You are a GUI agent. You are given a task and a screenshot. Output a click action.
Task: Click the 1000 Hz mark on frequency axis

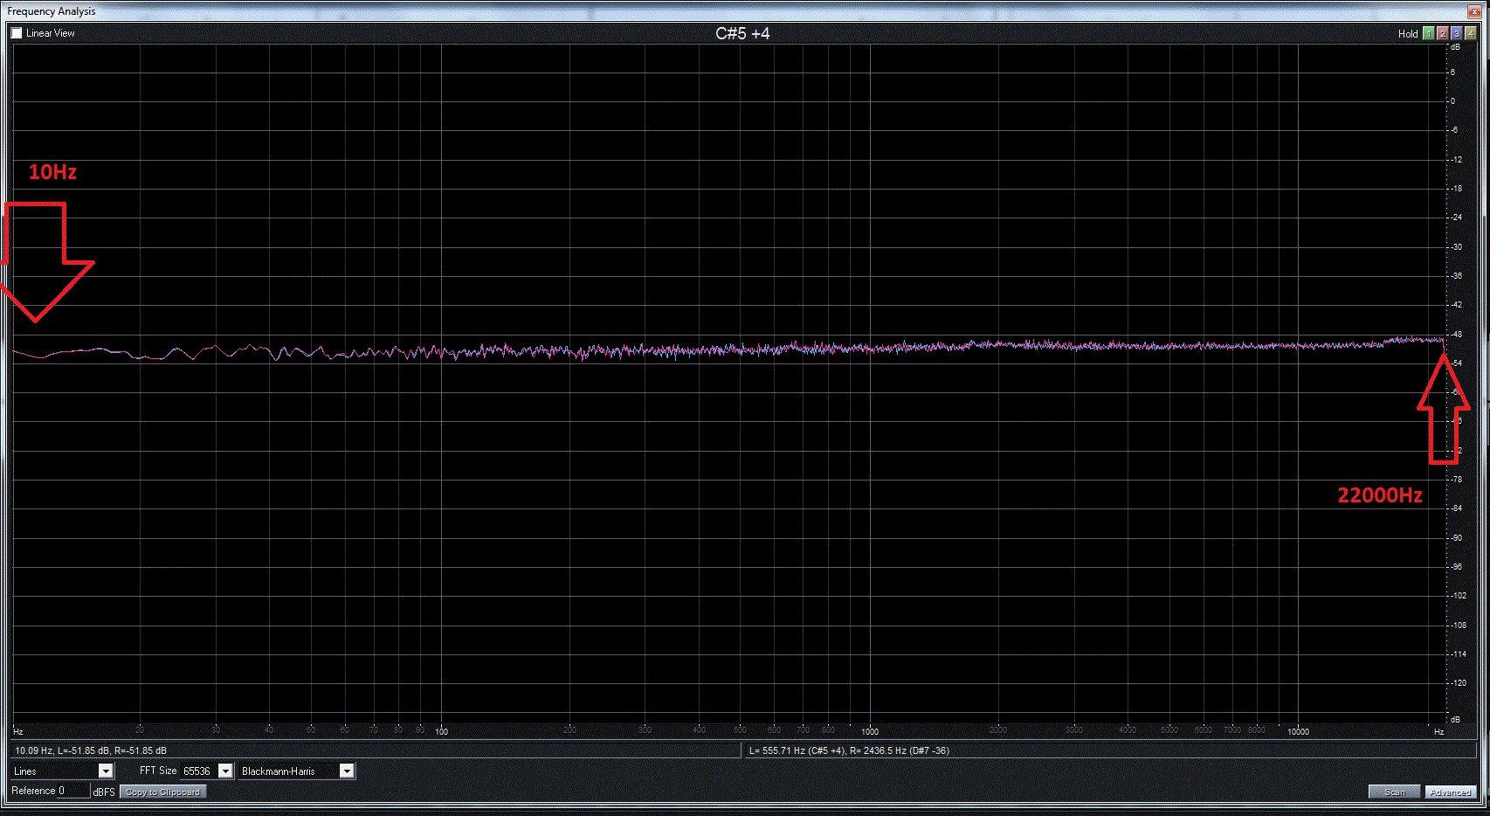click(x=870, y=731)
